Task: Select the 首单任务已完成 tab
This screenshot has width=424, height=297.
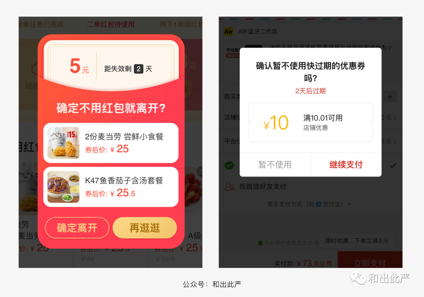Action: pos(41,24)
